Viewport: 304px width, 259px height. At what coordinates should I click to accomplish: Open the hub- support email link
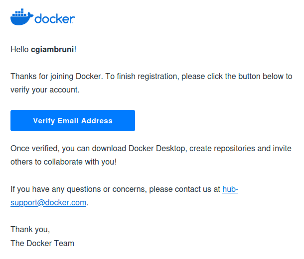point(230,189)
